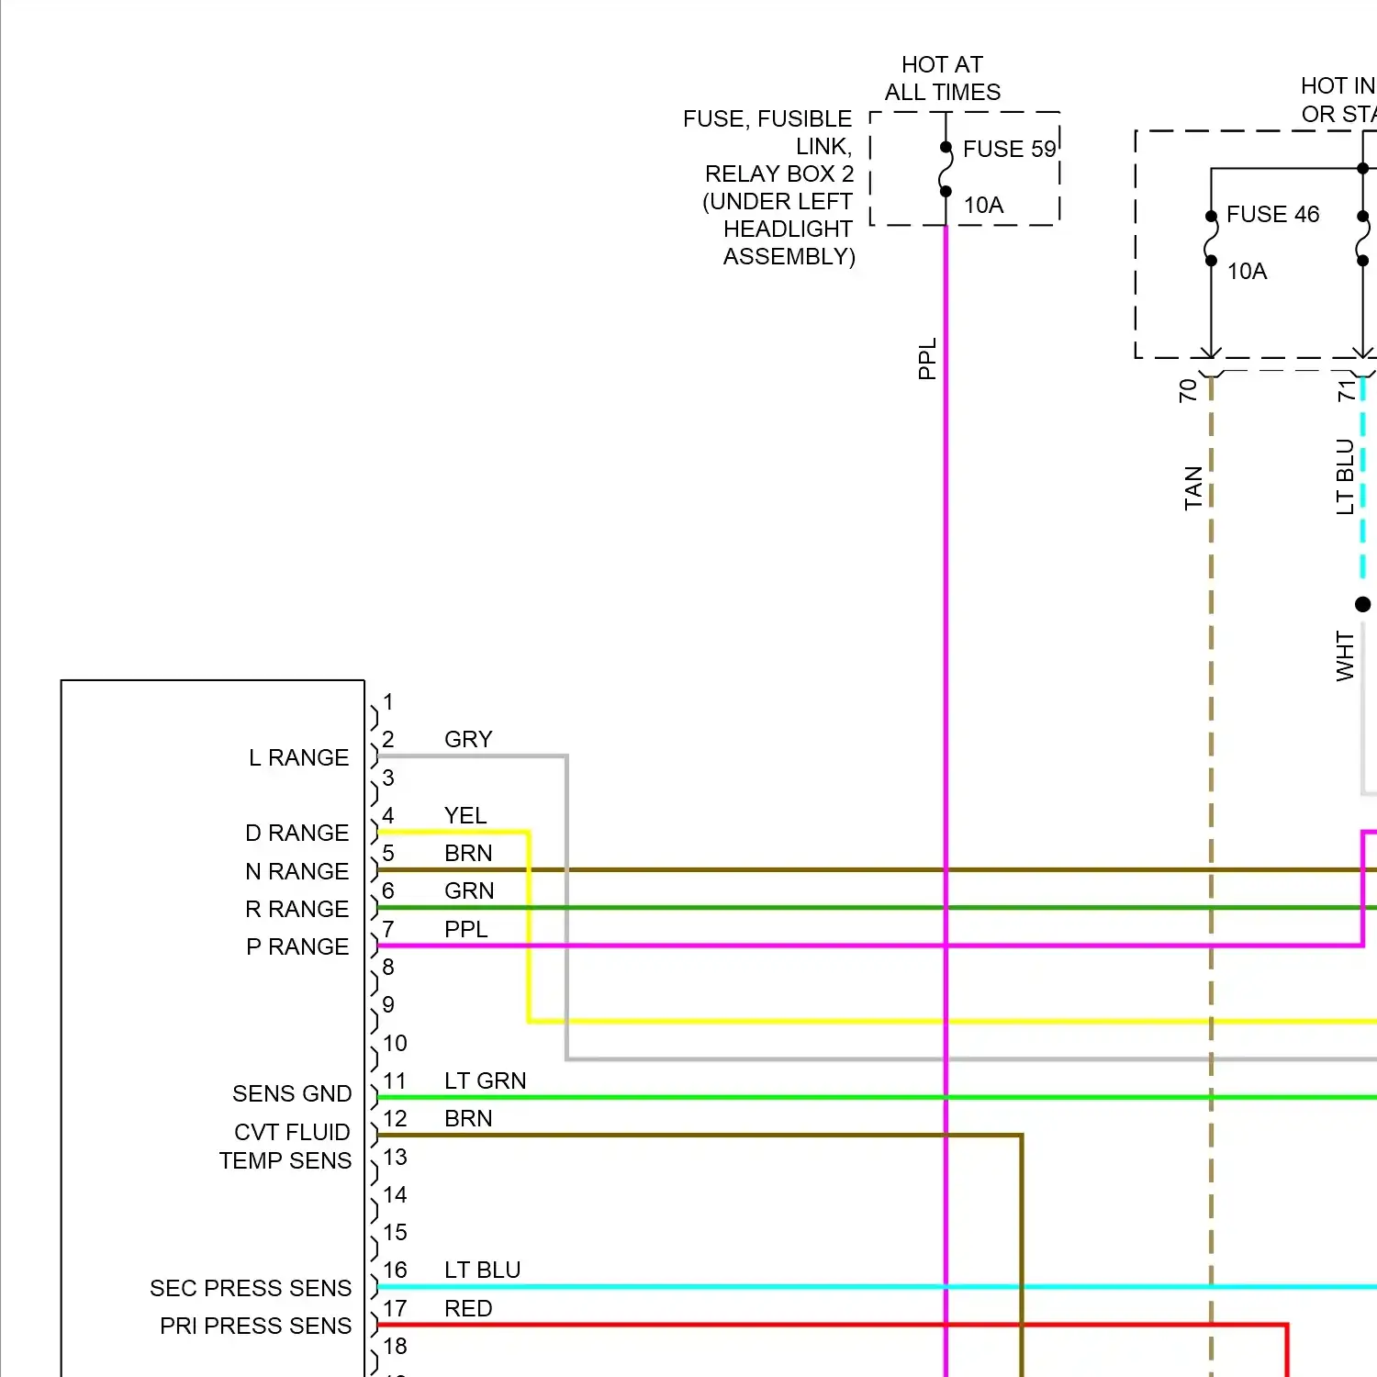This screenshot has width=1377, height=1377.
Task: Click connector terminal number 70
Action: point(1187,390)
